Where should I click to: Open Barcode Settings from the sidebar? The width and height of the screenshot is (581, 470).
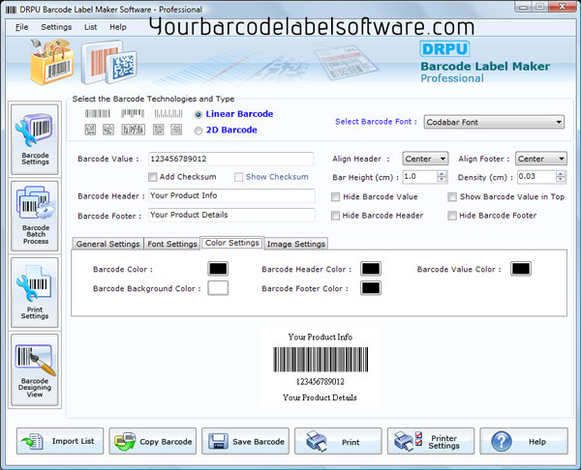tap(35, 139)
